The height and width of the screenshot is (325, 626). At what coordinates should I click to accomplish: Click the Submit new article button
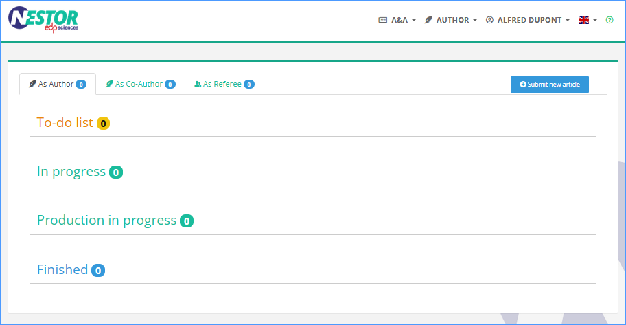pos(549,85)
